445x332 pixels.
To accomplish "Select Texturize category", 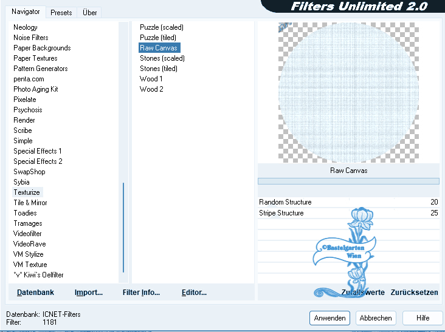I will pos(27,192).
